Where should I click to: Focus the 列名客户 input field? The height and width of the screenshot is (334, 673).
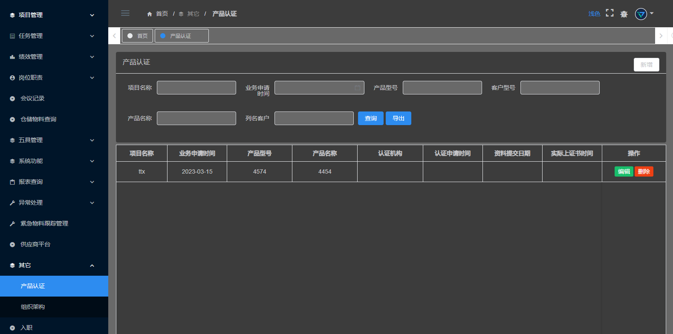click(x=314, y=118)
